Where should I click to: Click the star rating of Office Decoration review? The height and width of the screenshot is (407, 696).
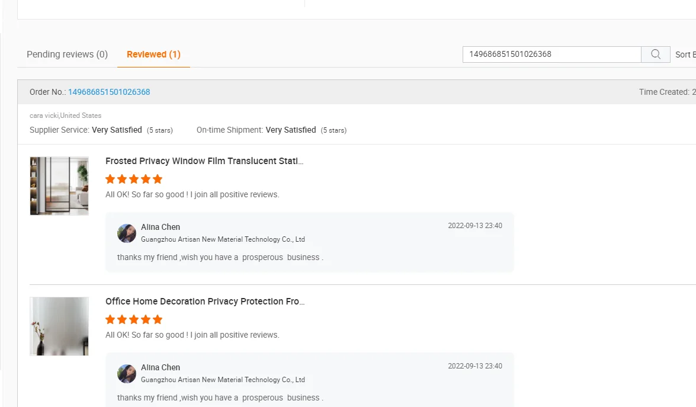coord(134,319)
